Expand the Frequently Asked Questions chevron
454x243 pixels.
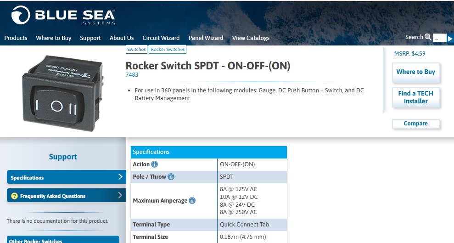click(120, 195)
